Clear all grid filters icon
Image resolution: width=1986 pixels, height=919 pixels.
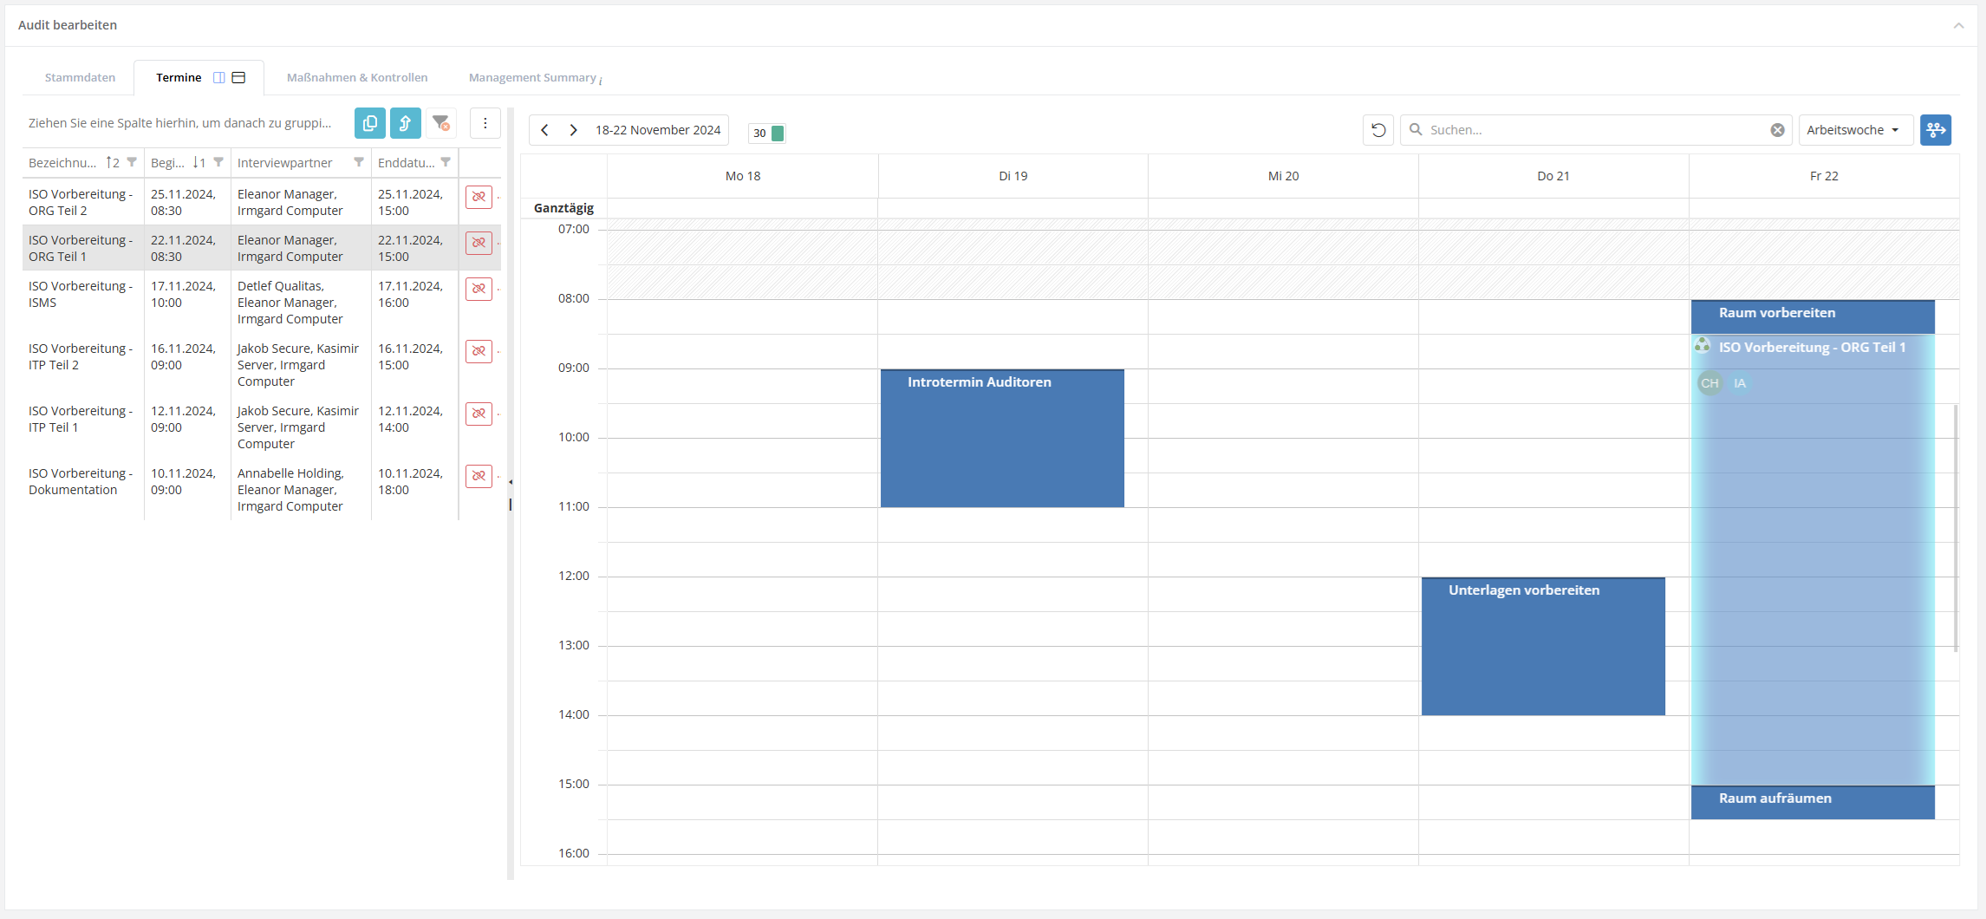point(441,123)
